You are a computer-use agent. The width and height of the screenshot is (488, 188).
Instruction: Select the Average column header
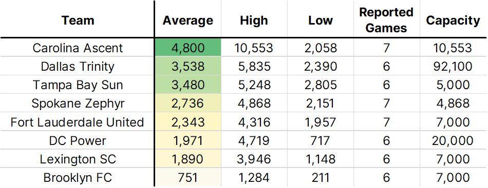coord(188,20)
